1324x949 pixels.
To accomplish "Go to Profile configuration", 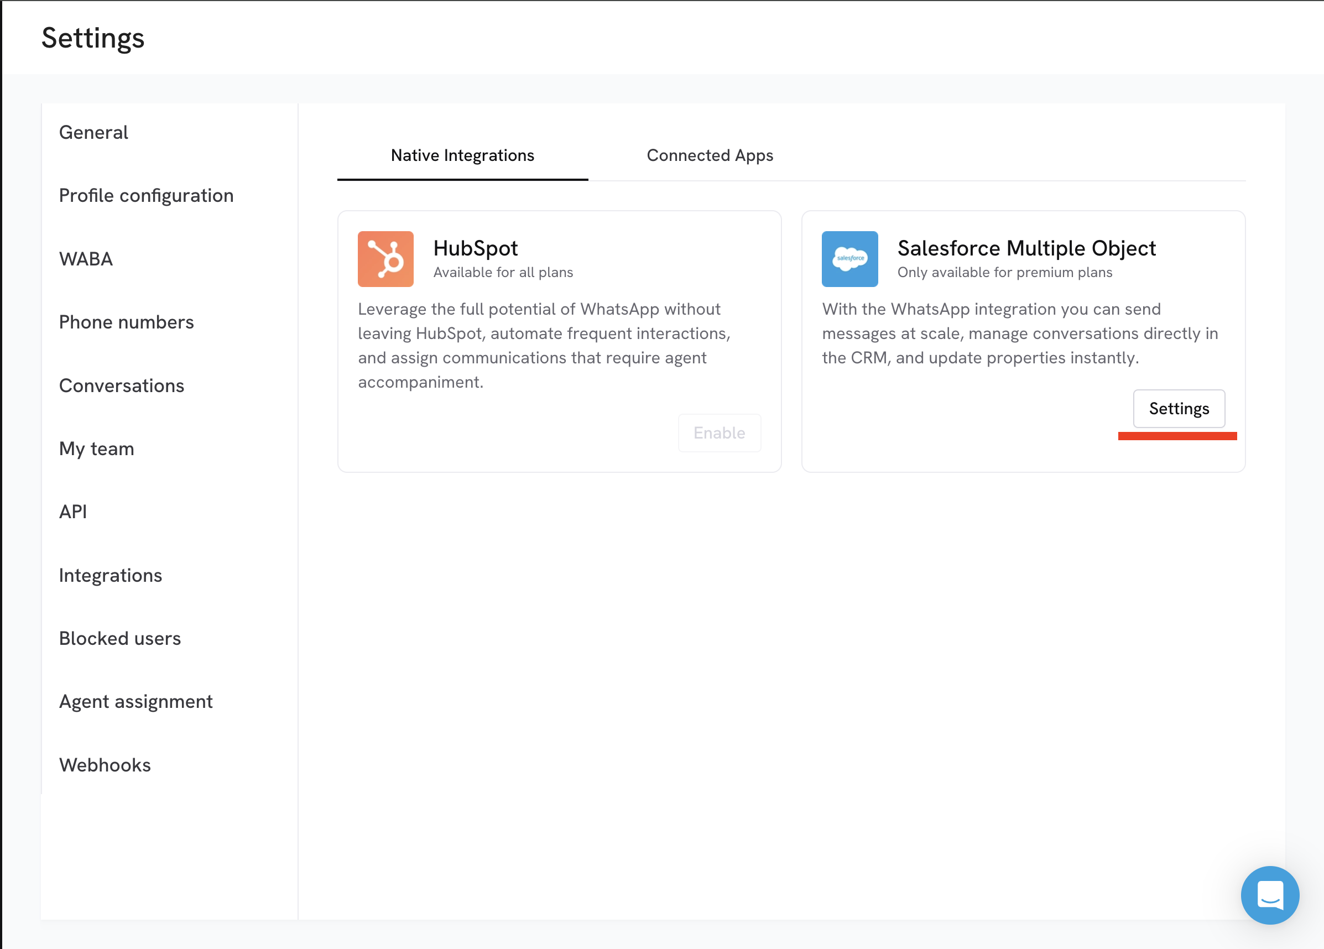I will click(x=146, y=196).
